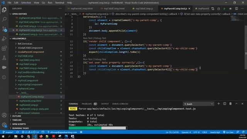This screenshot has width=247, height=139.
Task: Open myChildComp.js-meta.xml in explorer
Action: point(33,68)
